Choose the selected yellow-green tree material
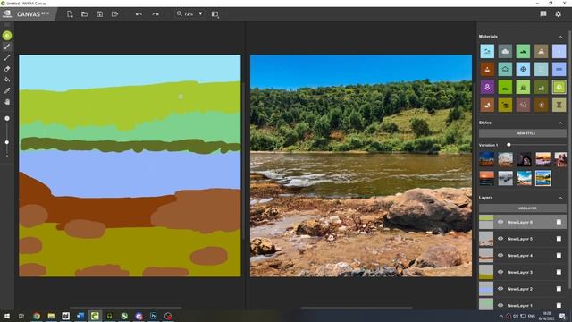The width and height of the screenshot is (572, 322). [x=559, y=88]
